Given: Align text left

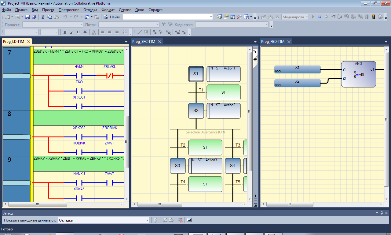Looking at the screenshot, I should click(103, 32).
